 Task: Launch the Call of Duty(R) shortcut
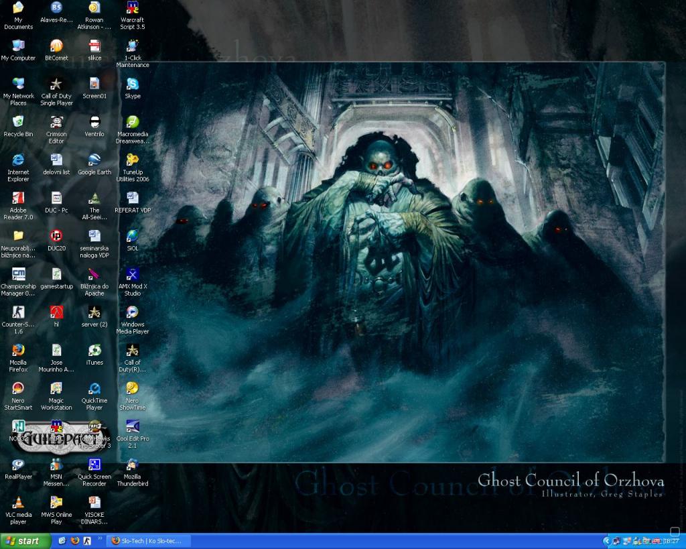(x=133, y=358)
